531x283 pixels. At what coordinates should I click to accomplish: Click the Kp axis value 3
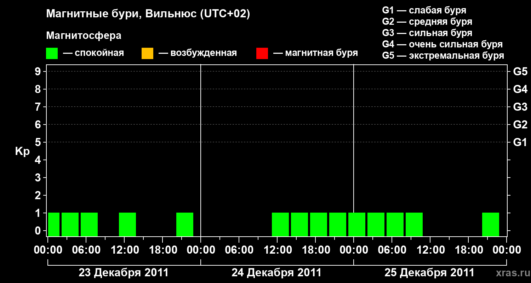point(39,178)
